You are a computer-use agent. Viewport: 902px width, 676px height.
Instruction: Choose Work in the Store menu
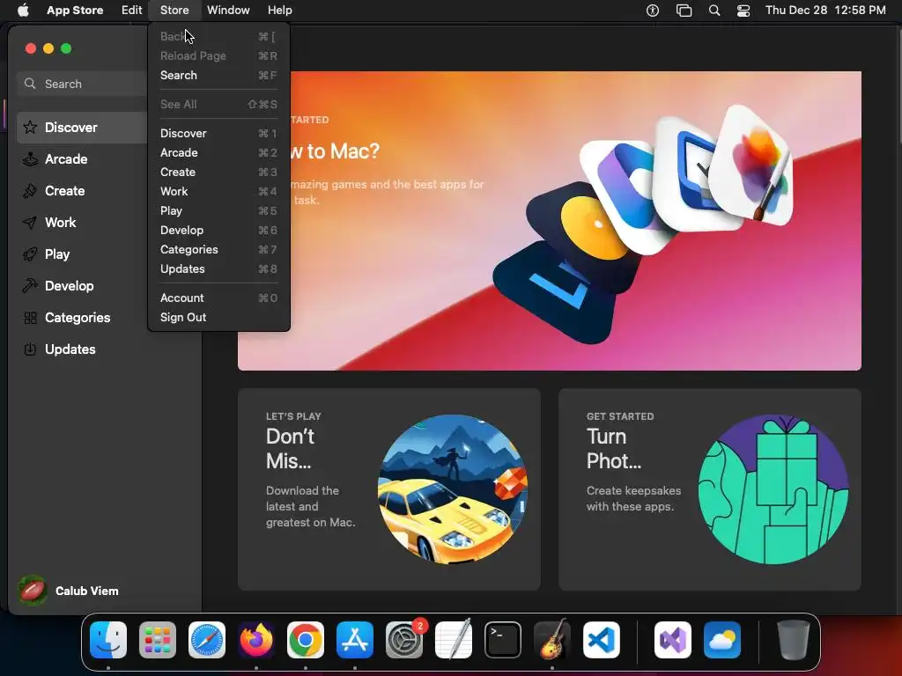coord(218,191)
